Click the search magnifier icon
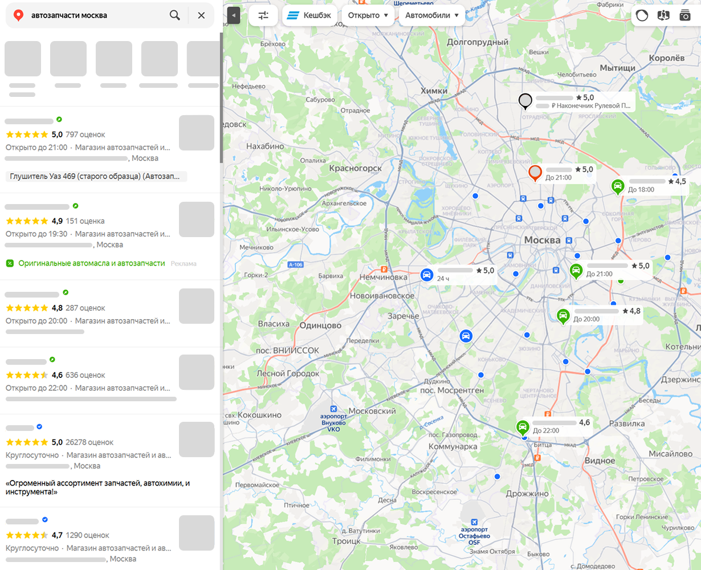This screenshot has width=701, height=570. click(x=175, y=15)
